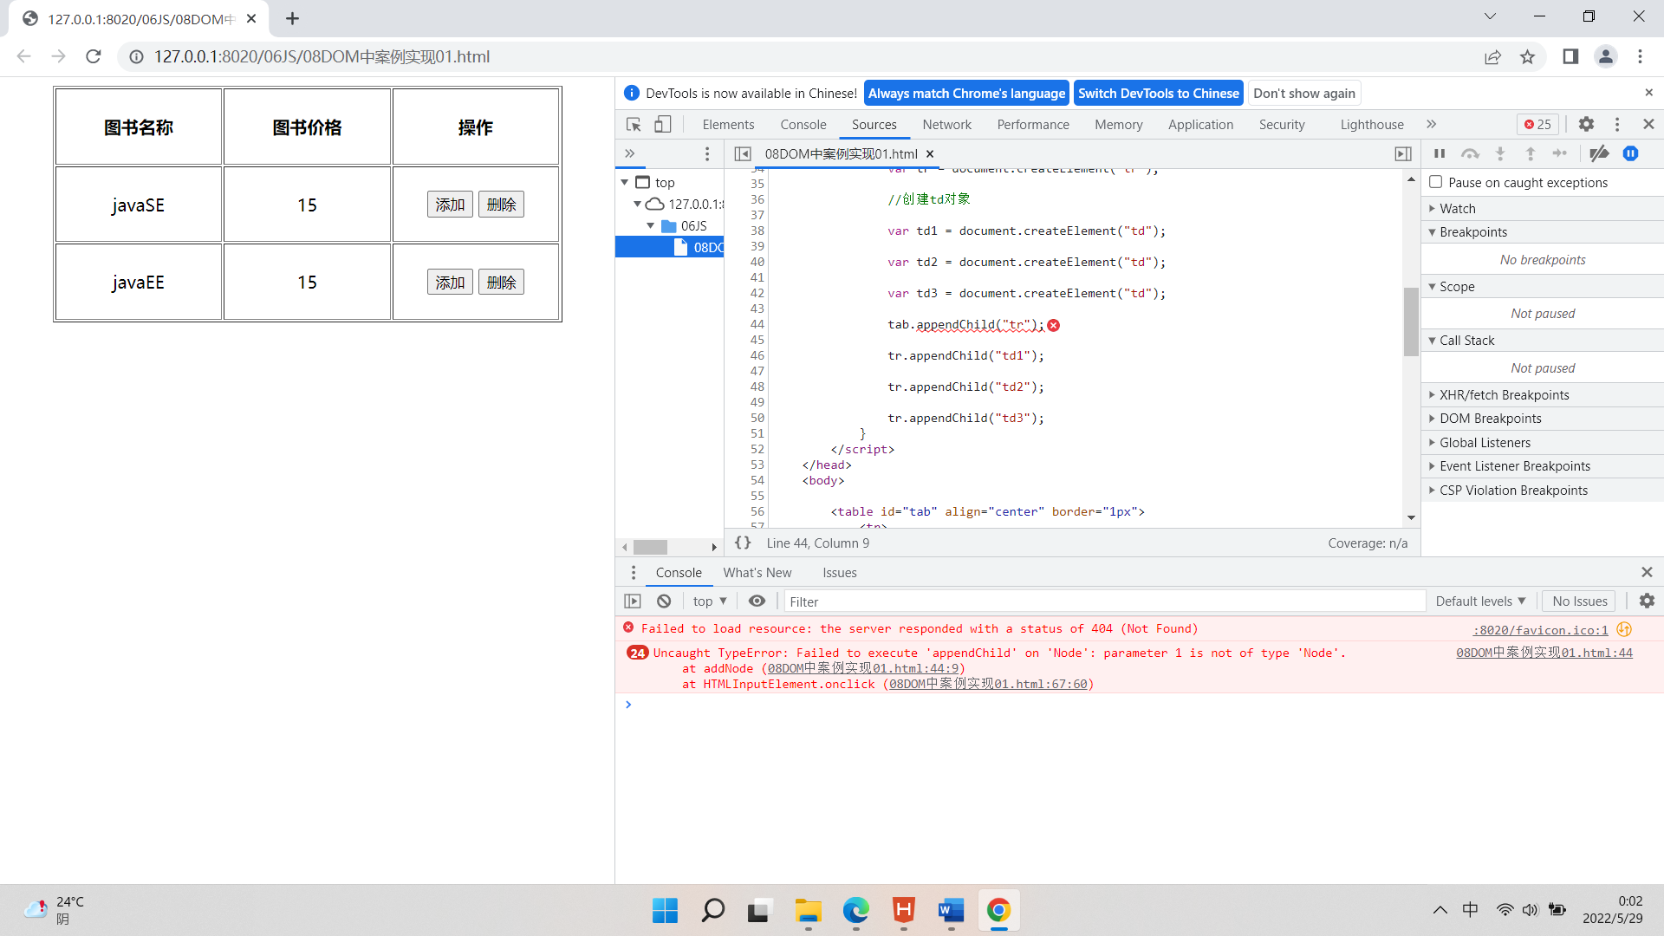Click the Step button in debugger toolbar
Screen dimensions: 1664x936
click(1560, 153)
